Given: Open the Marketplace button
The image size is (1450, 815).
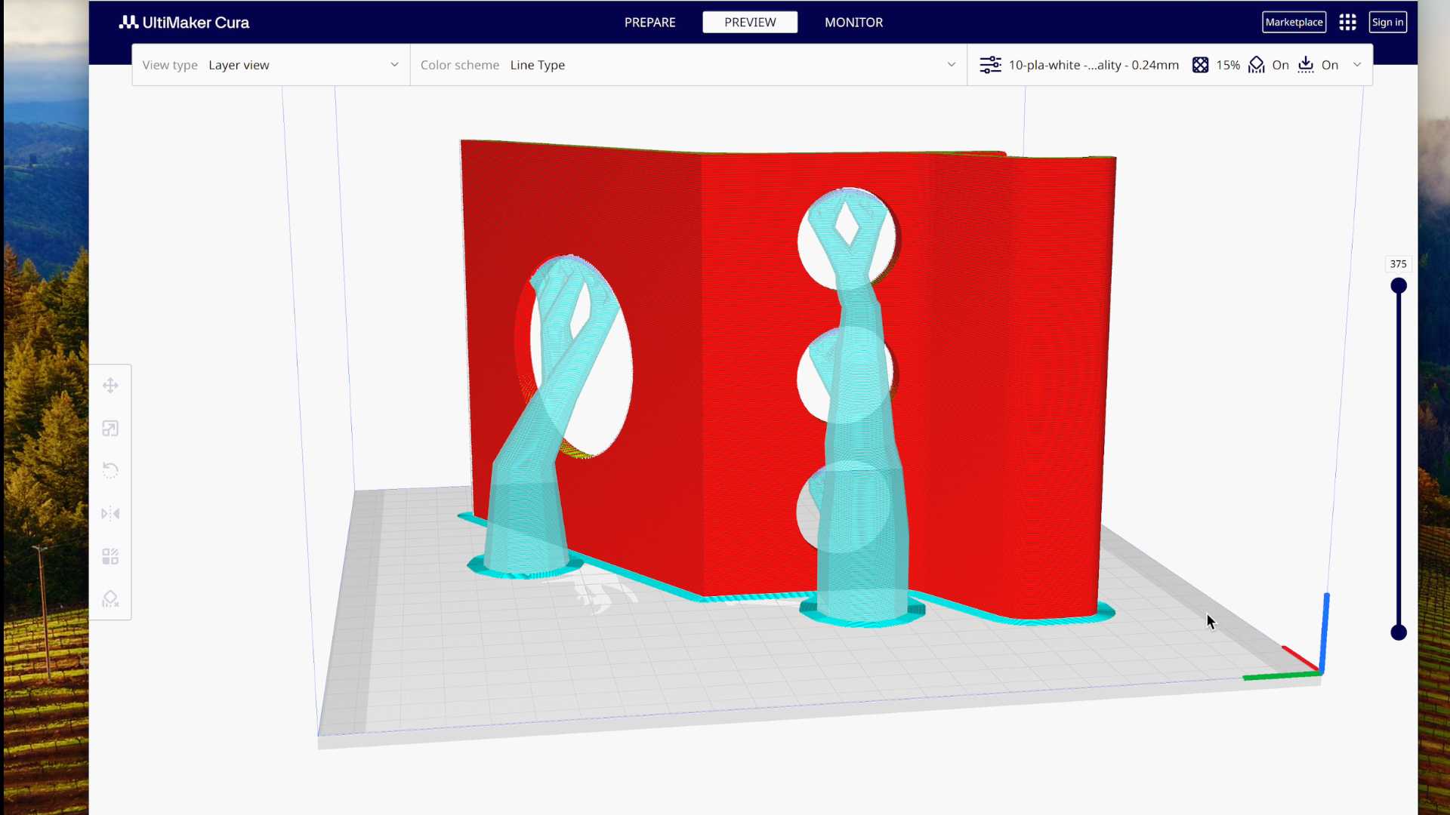Looking at the screenshot, I should (1294, 22).
